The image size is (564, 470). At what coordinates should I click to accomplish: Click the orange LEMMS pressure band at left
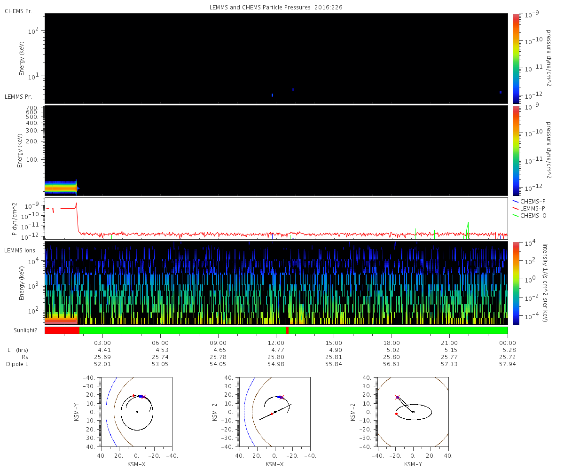(x=61, y=188)
